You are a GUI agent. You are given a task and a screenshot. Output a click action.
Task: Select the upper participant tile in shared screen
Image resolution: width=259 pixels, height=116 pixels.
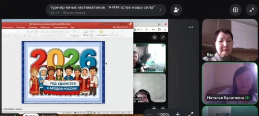point(150,58)
